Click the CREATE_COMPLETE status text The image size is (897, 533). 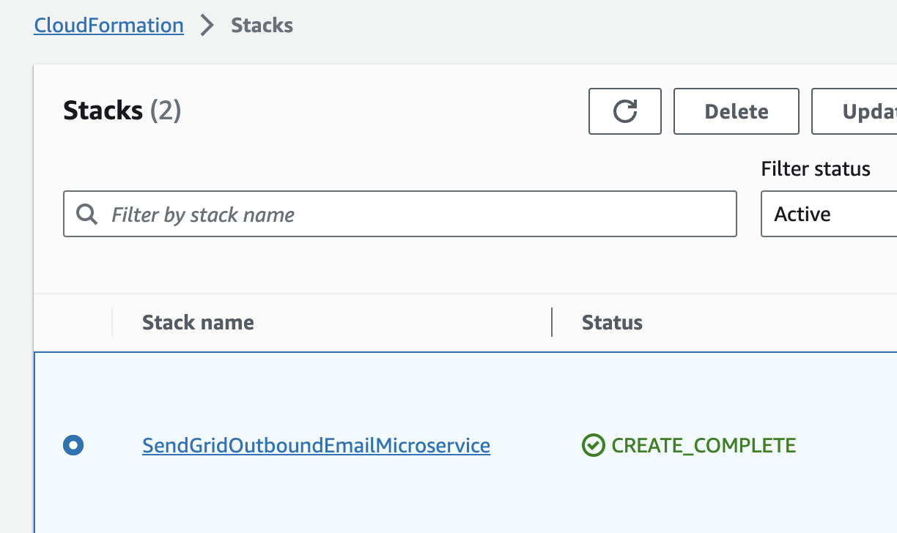704,445
